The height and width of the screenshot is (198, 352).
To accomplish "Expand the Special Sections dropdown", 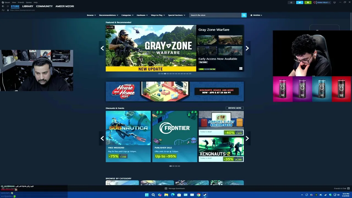I will click(177, 15).
